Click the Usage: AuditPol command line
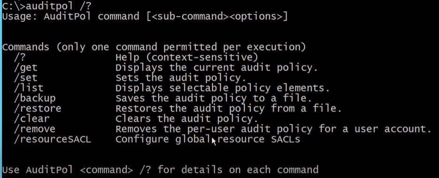Screen dimensions: 439x178 tap(145, 16)
